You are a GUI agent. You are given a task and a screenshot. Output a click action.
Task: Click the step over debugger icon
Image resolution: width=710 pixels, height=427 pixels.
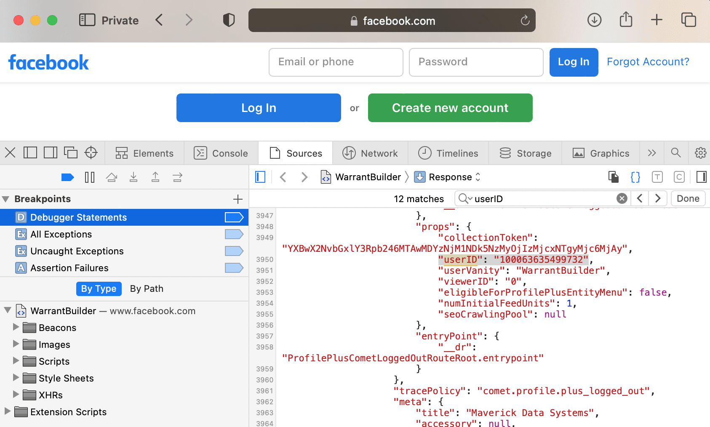point(112,177)
